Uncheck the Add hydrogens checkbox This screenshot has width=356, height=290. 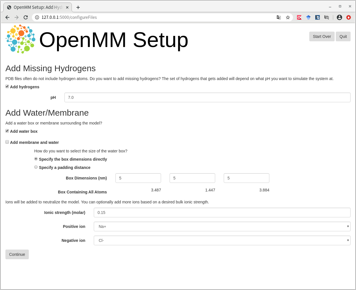tap(7, 86)
